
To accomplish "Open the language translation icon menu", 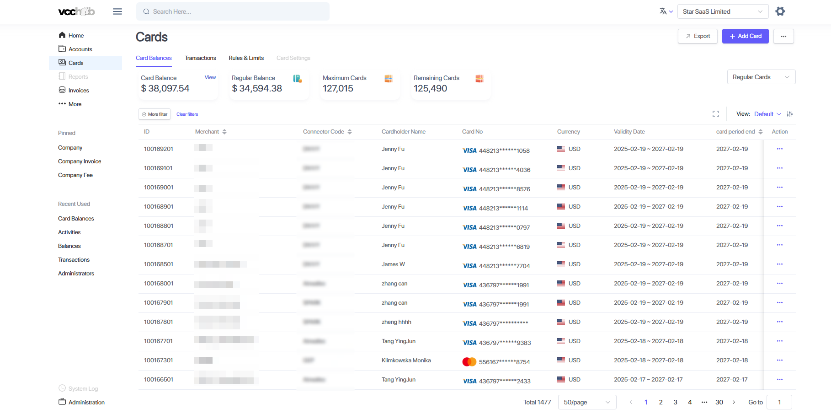I will [x=666, y=11].
